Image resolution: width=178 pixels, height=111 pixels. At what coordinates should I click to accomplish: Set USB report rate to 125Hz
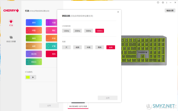pos(66,31)
